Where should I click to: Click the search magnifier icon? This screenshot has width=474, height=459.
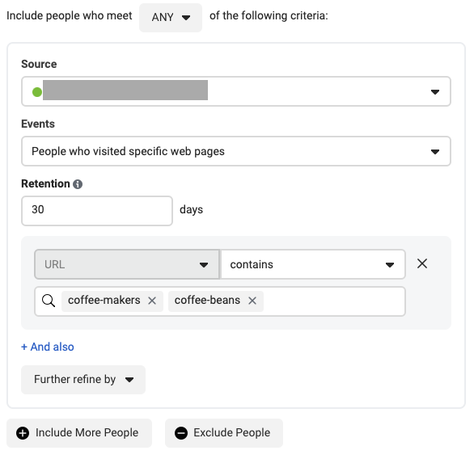point(49,301)
